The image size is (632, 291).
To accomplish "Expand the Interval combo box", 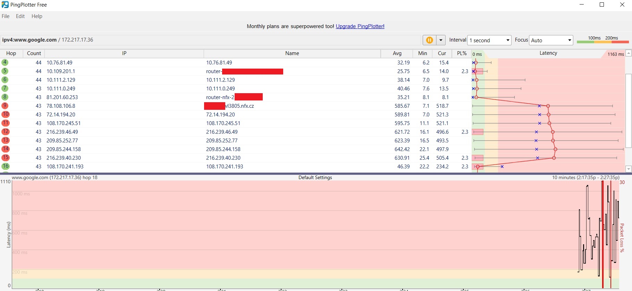I will tap(489, 40).
